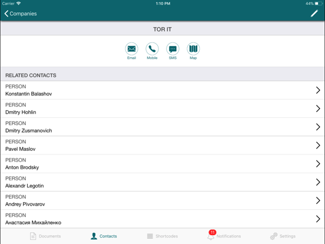Call company via Mobile phone icon
This screenshot has height=244, width=325.
click(152, 49)
